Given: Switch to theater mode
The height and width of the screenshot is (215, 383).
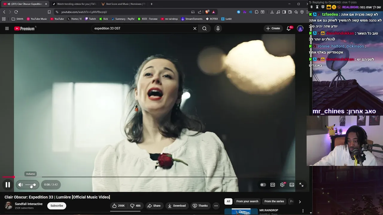Looking at the screenshot, I should pyautogui.click(x=292, y=185).
